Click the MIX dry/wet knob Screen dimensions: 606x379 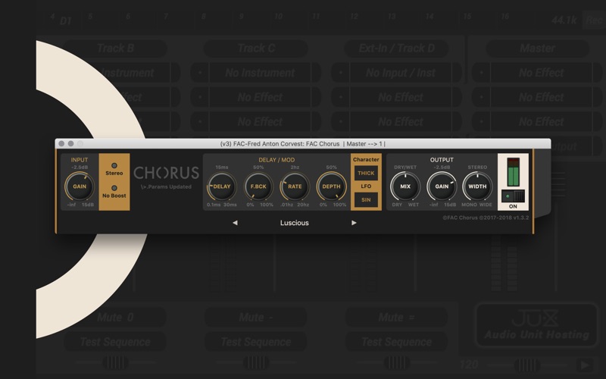click(405, 186)
